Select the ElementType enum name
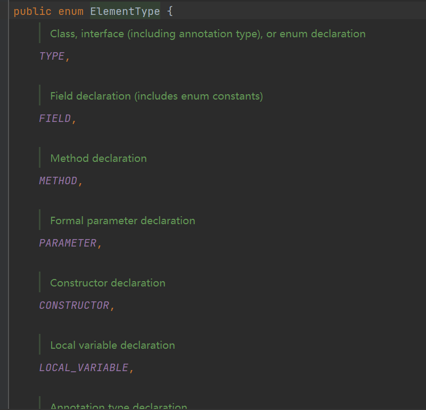 (x=125, y=11)
